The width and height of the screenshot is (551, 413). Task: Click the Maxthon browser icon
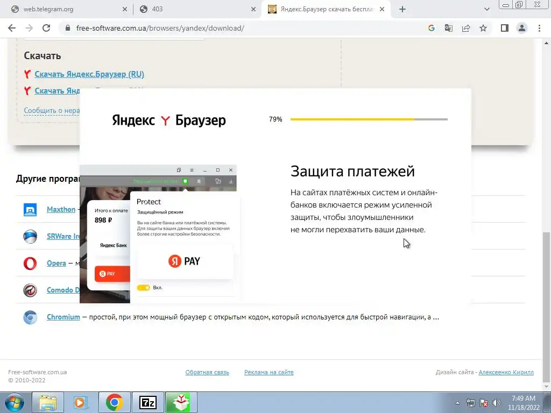(x=30, y=210)
